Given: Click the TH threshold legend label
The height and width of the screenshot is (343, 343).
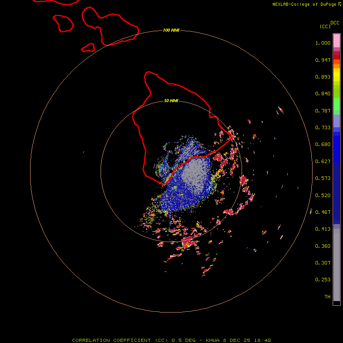Looking at the screenshot, I should tap(327, 297).
